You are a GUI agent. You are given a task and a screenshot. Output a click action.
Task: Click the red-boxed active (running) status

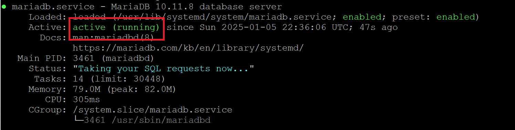click(116, 28)
